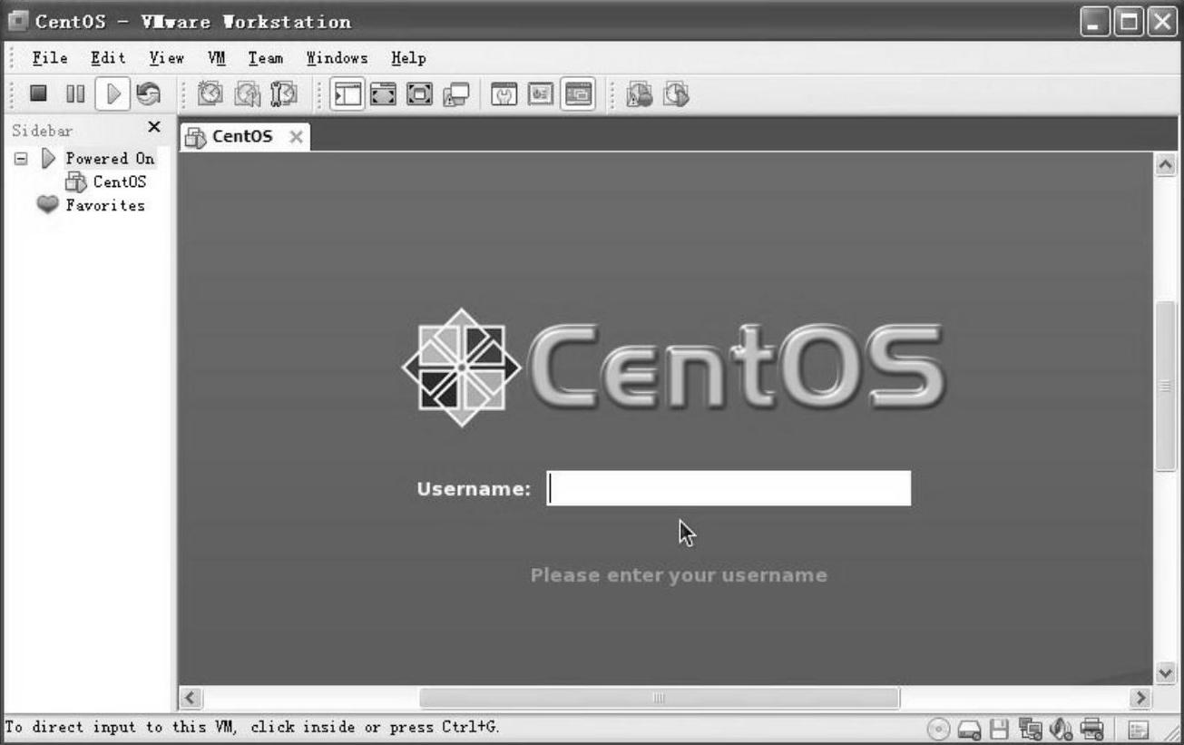Open the snapshot manager wrench-clock icon

pyautogui.click(x=284, y=93)
